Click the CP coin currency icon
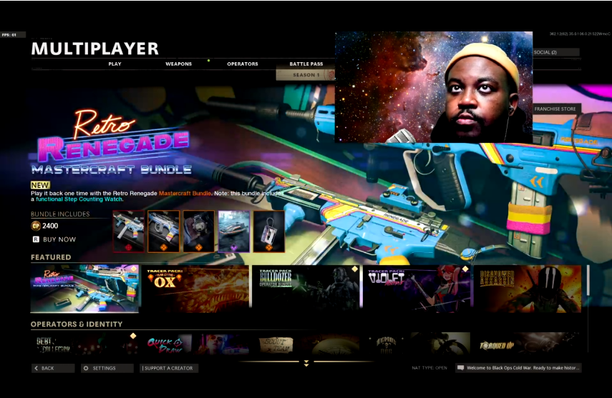 36,226
